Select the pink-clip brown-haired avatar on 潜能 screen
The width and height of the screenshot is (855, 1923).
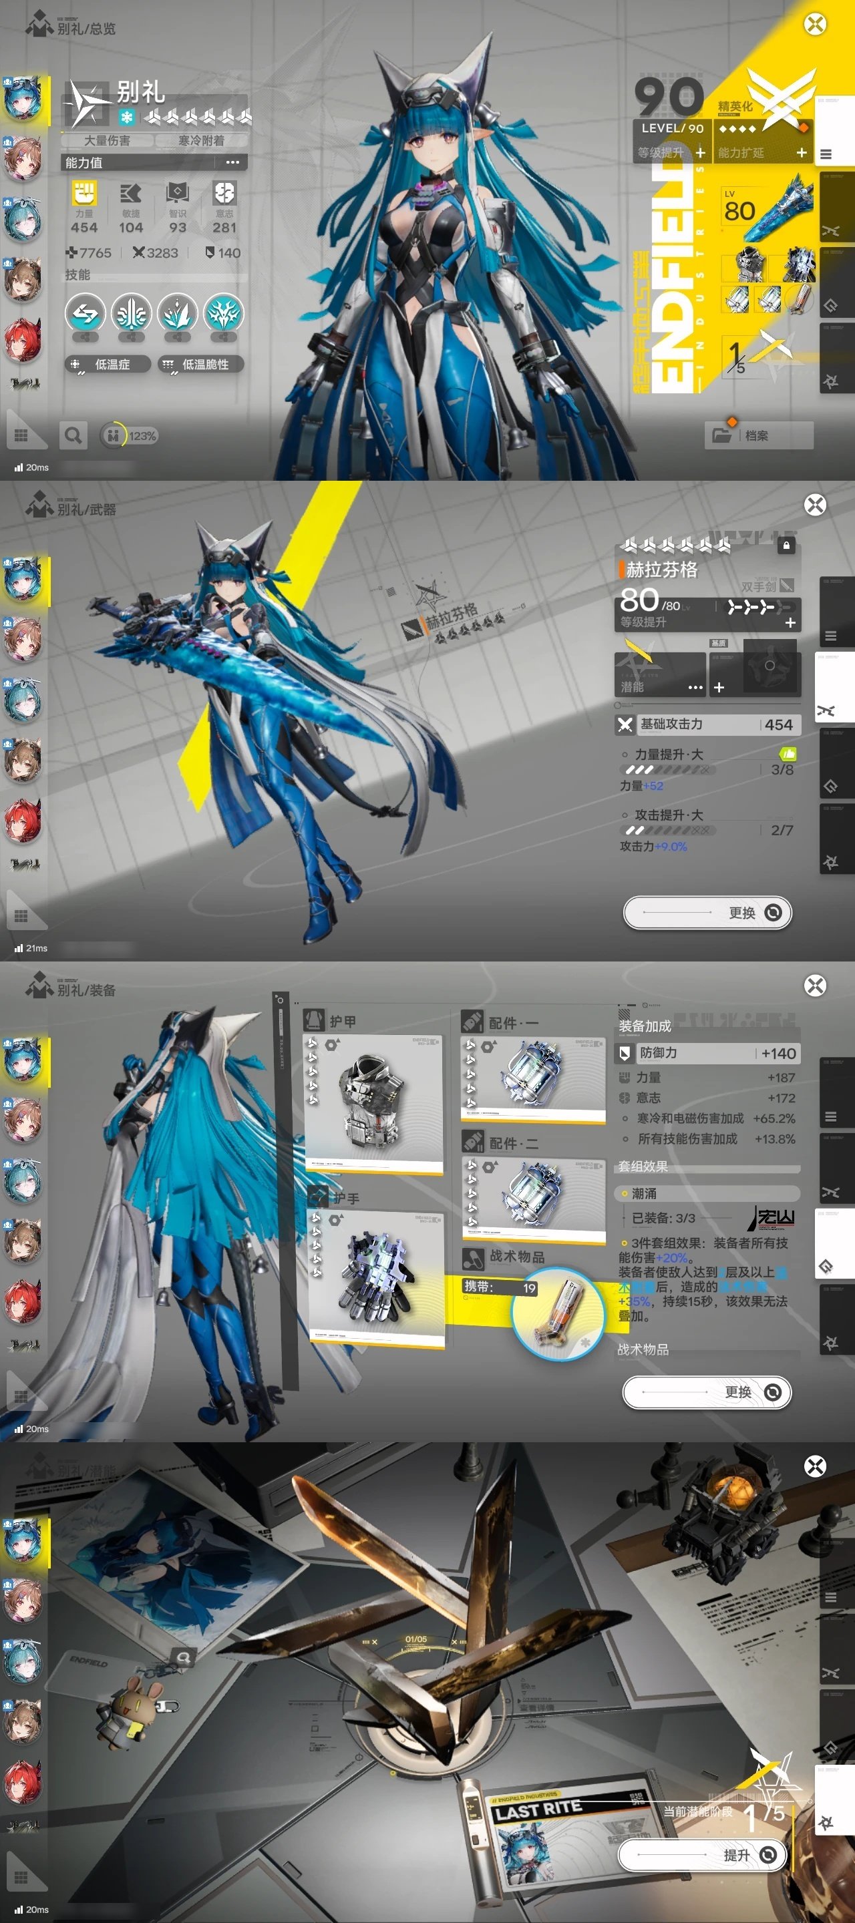pos(23,1599)
